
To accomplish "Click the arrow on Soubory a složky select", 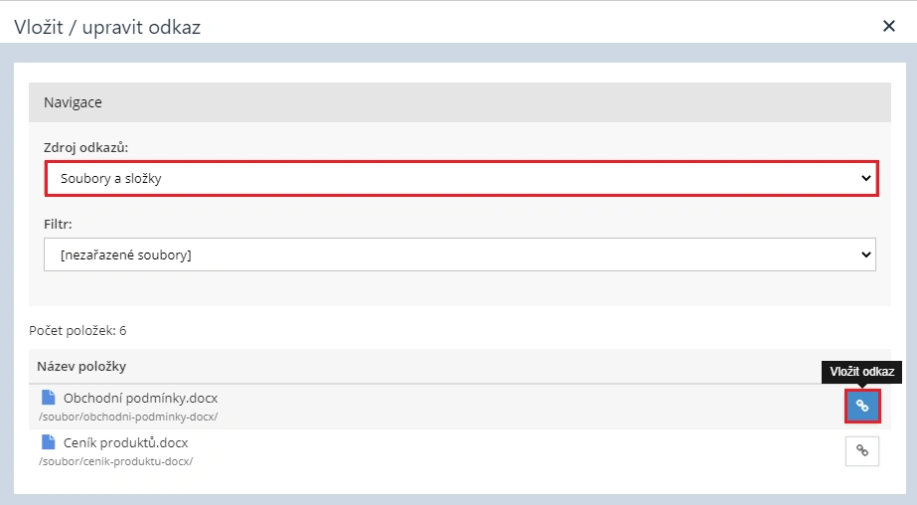I will tap(865, 179).
